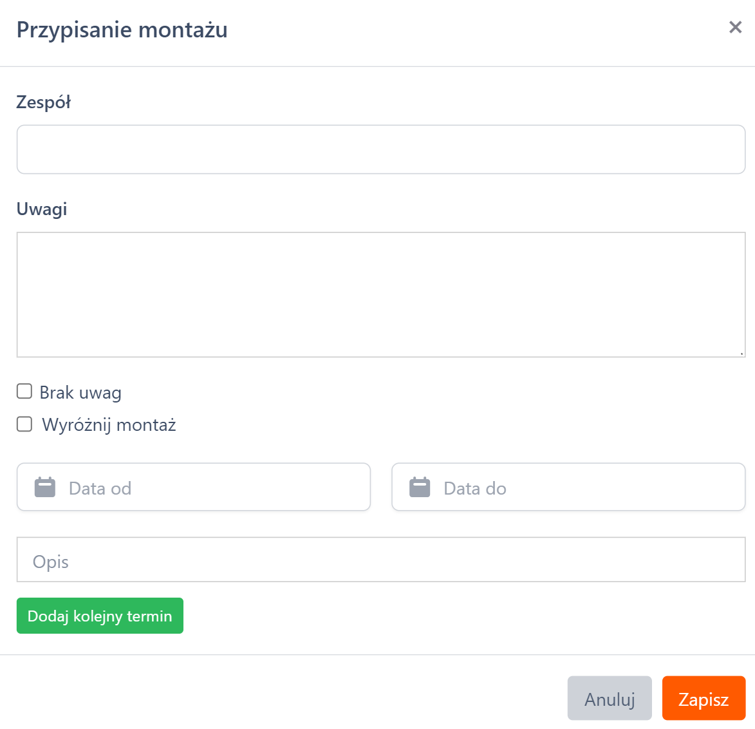Viewport: 755px width, 729px height.
Task: Click the Zespół field label
Action: click(43, 102)
